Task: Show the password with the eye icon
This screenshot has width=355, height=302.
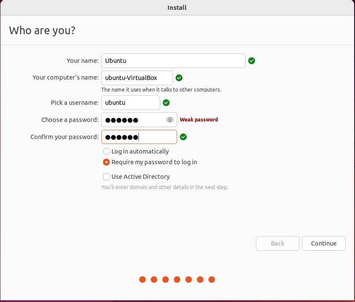Action: click(170, 120)
